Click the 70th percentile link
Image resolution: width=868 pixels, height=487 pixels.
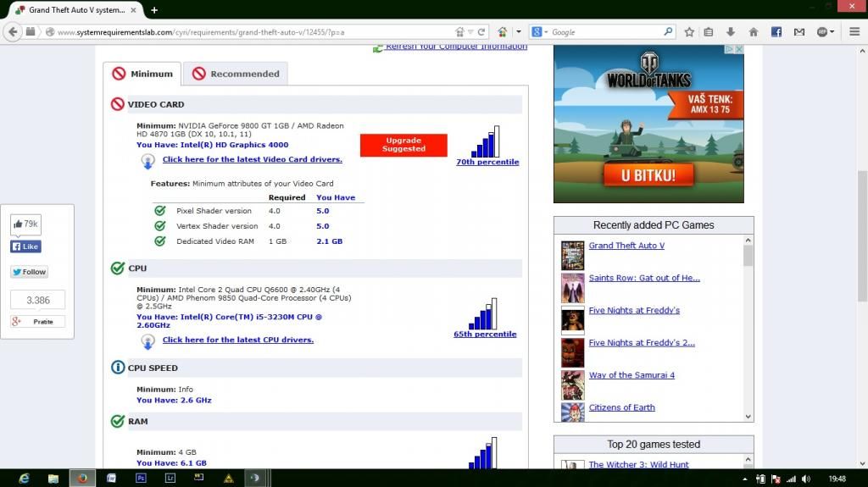[x=487, y=162]
